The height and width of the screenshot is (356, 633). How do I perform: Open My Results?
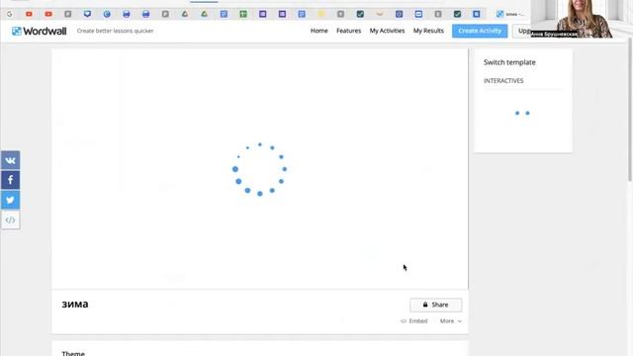click(428, 31)
